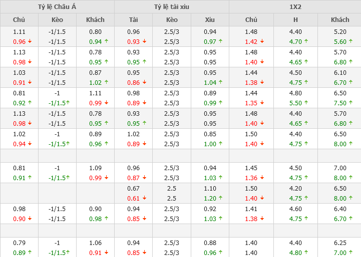361x257 pixels.
Task: Click the H column header under 1X2
Action: (x=295, y=19)
